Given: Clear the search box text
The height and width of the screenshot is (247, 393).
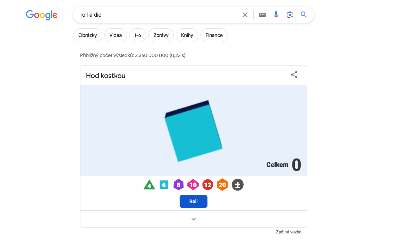Looking at the screenshot, I should point(245,15).
